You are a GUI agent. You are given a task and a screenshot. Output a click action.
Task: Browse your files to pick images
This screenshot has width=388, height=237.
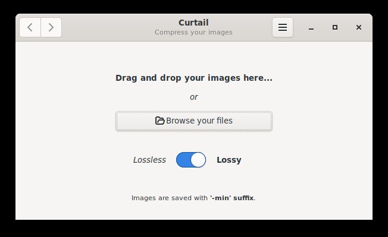pyautogui.click(x=194, y=121)
